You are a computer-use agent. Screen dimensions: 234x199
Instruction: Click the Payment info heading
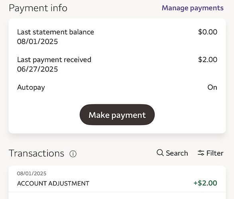pos(38,8)
